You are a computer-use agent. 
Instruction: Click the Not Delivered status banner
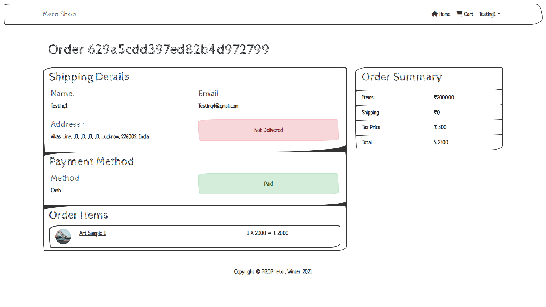click(268, 130)
